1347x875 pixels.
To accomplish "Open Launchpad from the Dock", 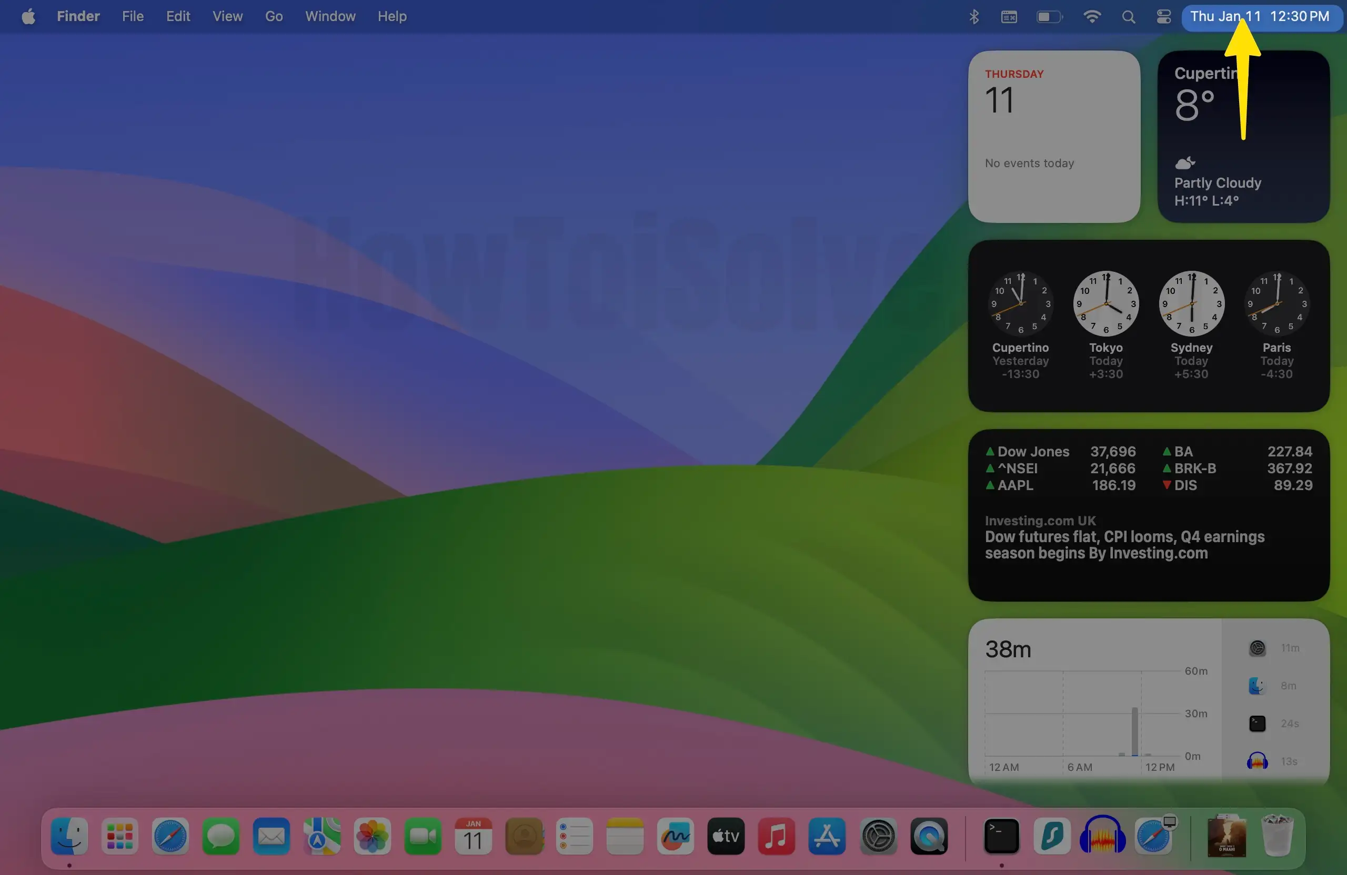I will pos(119,836).
